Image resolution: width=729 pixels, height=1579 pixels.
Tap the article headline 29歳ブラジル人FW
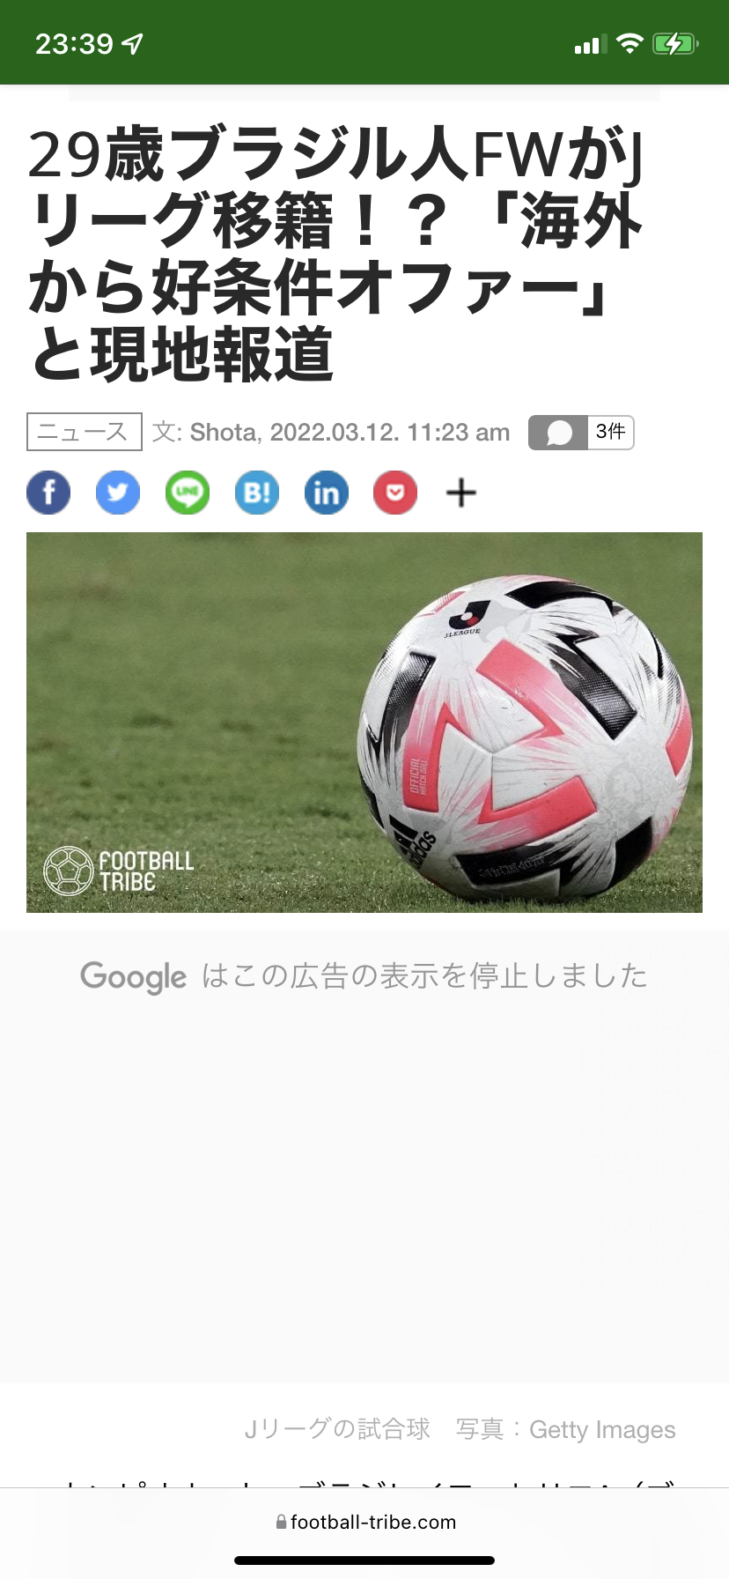(x=335, y=255)
